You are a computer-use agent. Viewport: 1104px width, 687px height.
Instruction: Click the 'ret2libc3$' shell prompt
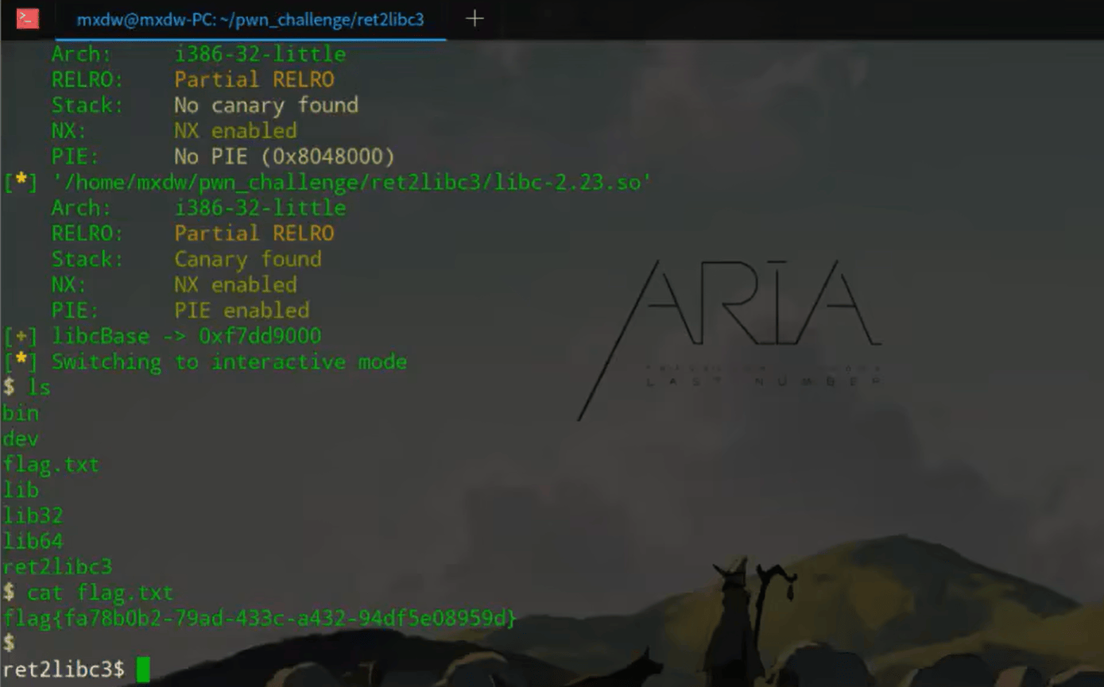click(64, 670)
